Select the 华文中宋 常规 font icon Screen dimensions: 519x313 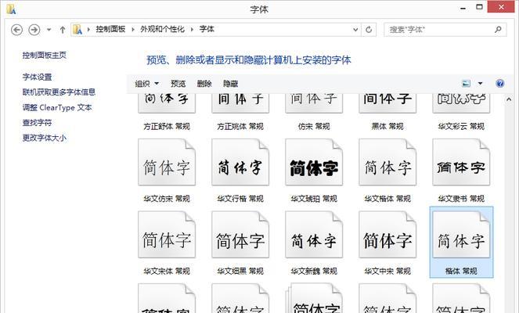387,235
